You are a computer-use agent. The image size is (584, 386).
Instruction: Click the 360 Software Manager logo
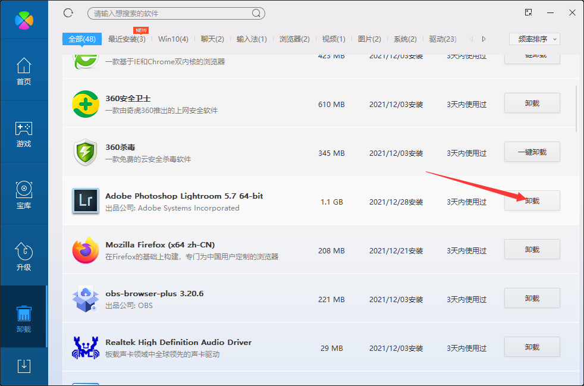tap(24, 20)
